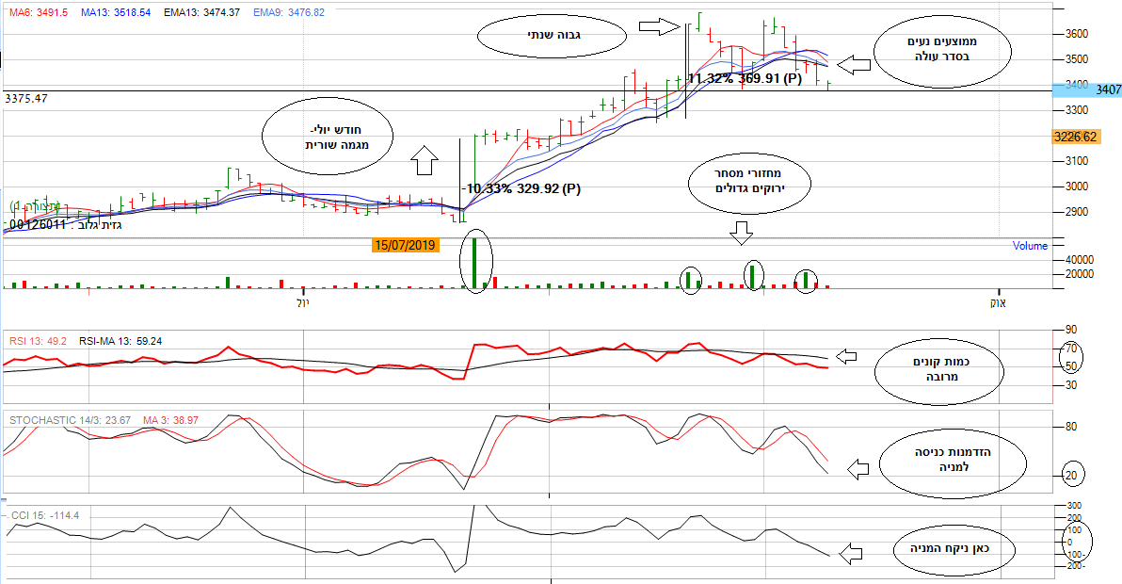Click the left arrow in the CCI panel
Viewport: 1122px width, 584px height.
click(850, 553)
